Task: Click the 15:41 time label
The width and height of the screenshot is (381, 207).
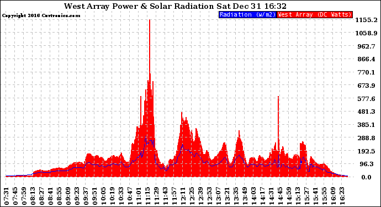Action: [316, 196]
